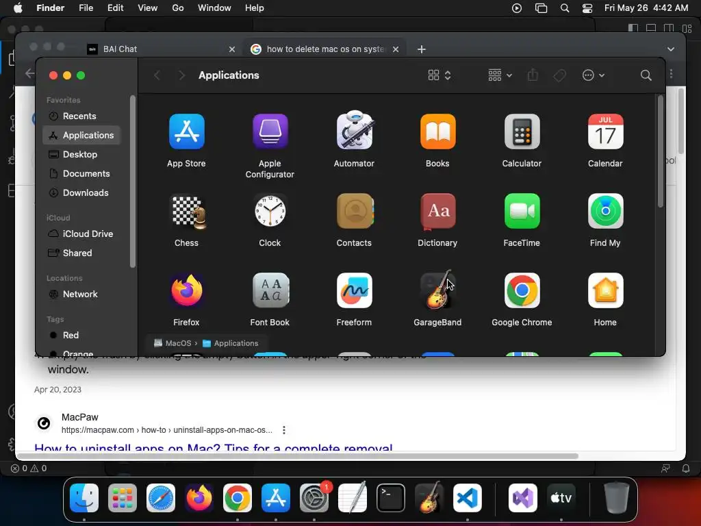Click the browser page horizontal scrollbar
The height and width of the screenshot is (526, 701).
(298, 456)
